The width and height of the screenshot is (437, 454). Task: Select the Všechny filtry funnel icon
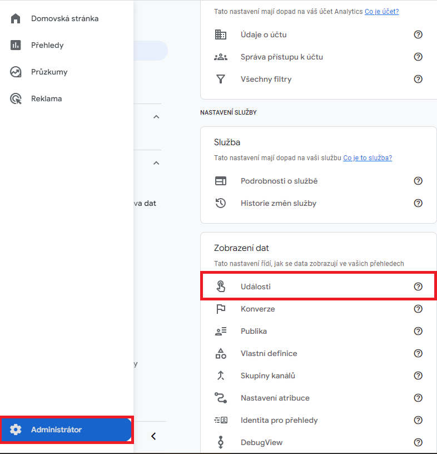click(221, 79)
